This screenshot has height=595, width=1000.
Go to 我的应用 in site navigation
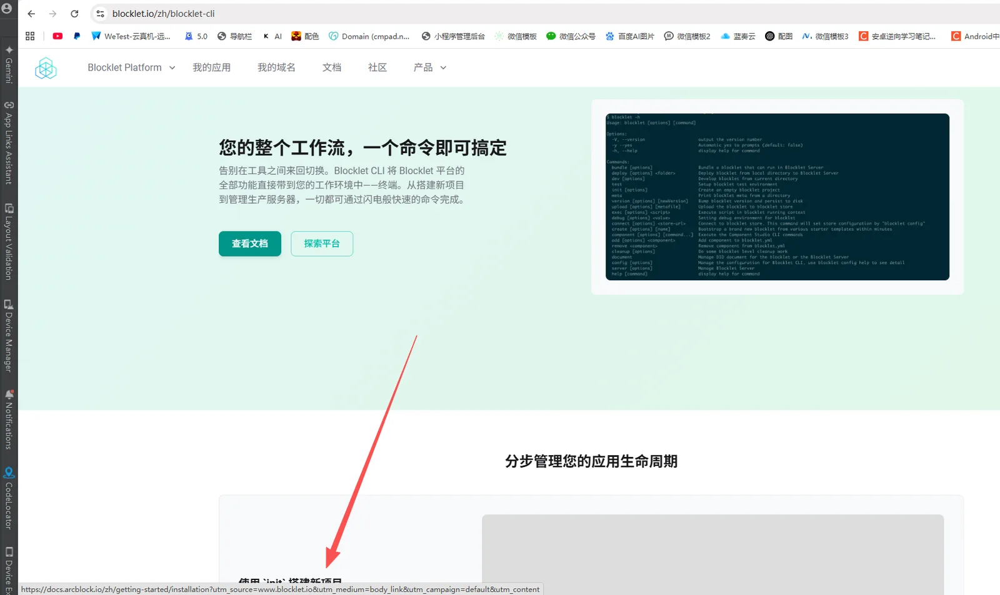pos(211,67)
